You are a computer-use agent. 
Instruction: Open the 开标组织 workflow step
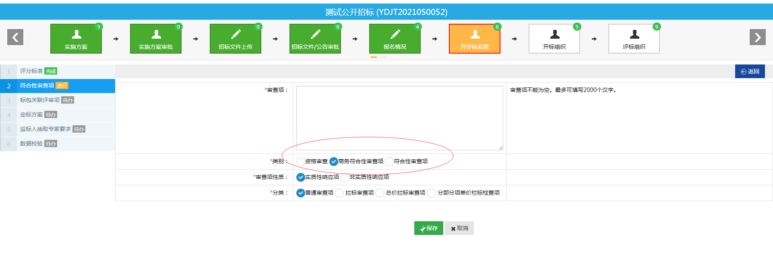pos(554,39)
